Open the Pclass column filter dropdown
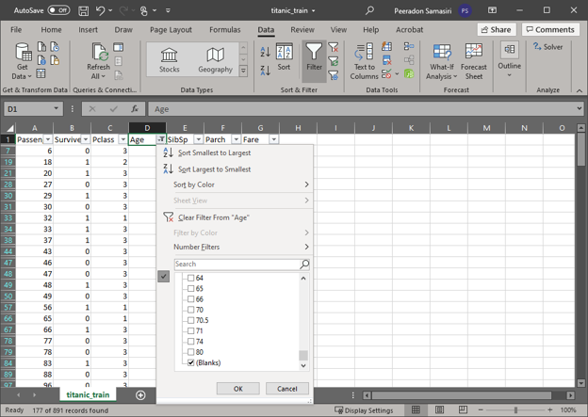Viewport: 588px width, 417px height. 123,139
